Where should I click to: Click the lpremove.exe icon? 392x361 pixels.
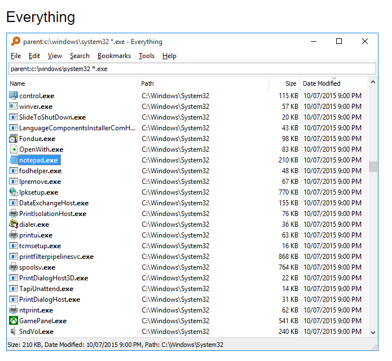(14, 182)
